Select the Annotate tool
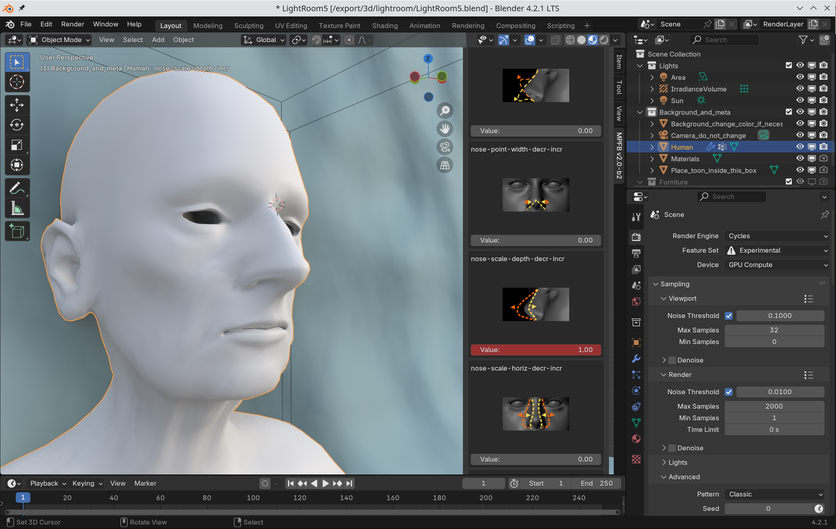Viewport: 836px width, 529px height. point(17,188)
